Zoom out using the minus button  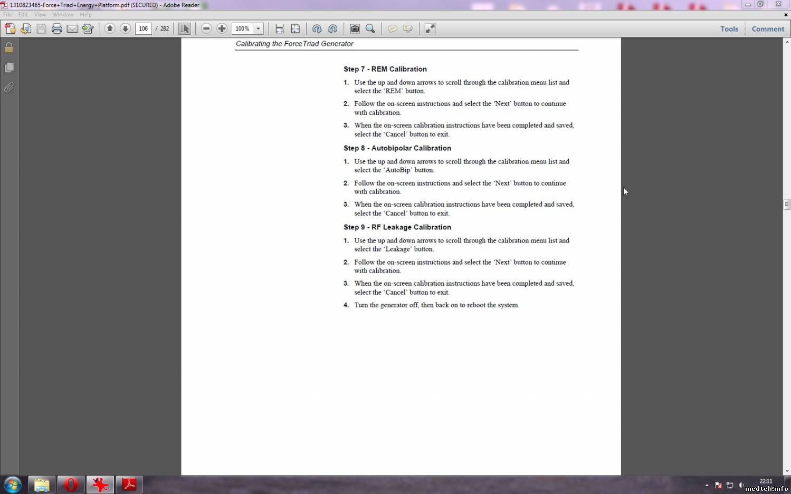(206, 28)
